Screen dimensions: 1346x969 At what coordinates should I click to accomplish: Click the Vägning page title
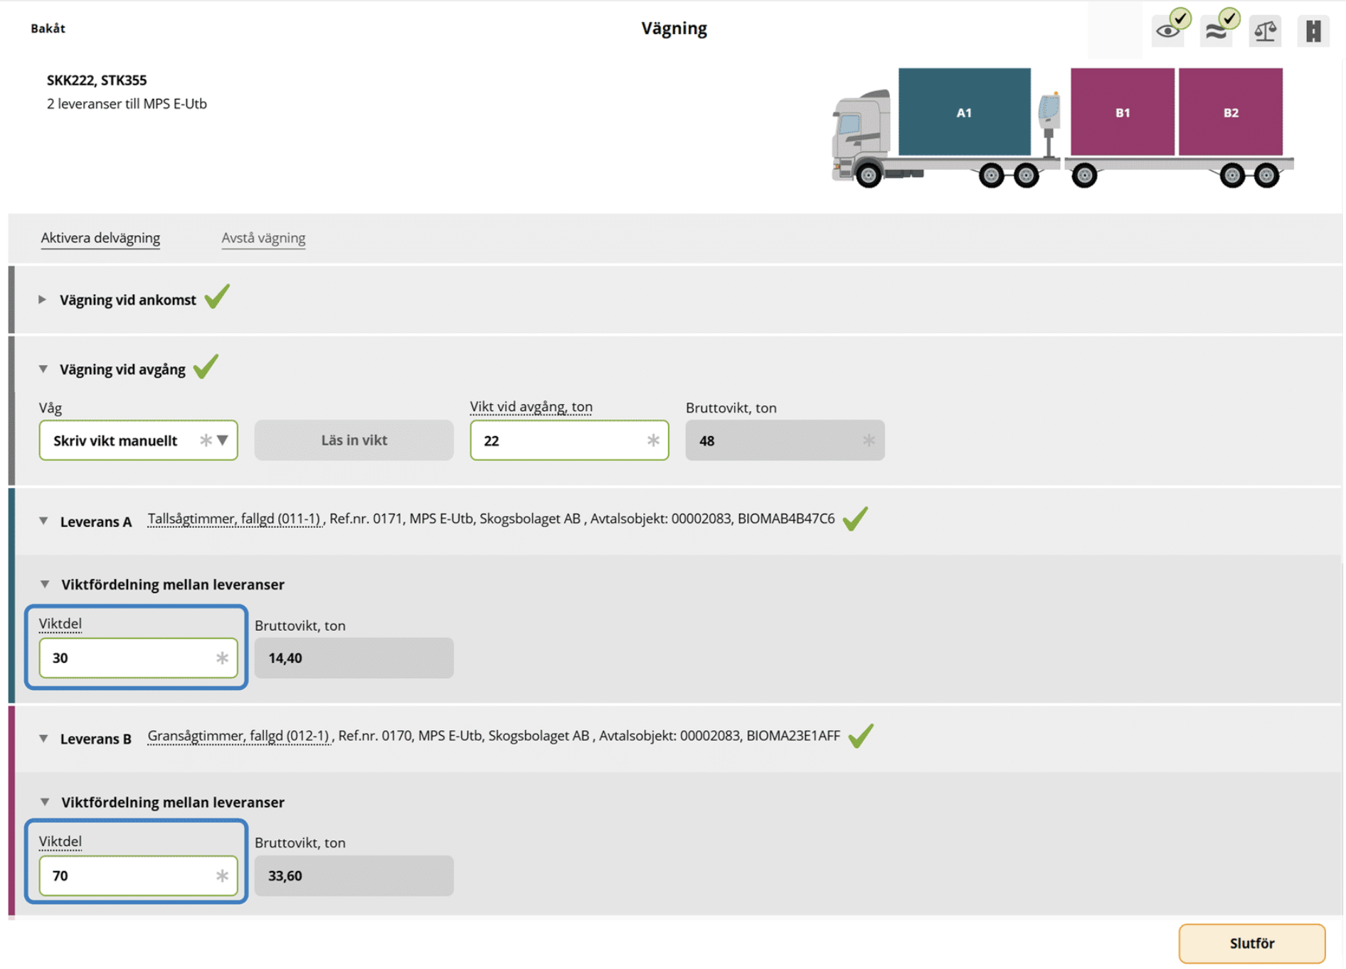coord(674,28)
